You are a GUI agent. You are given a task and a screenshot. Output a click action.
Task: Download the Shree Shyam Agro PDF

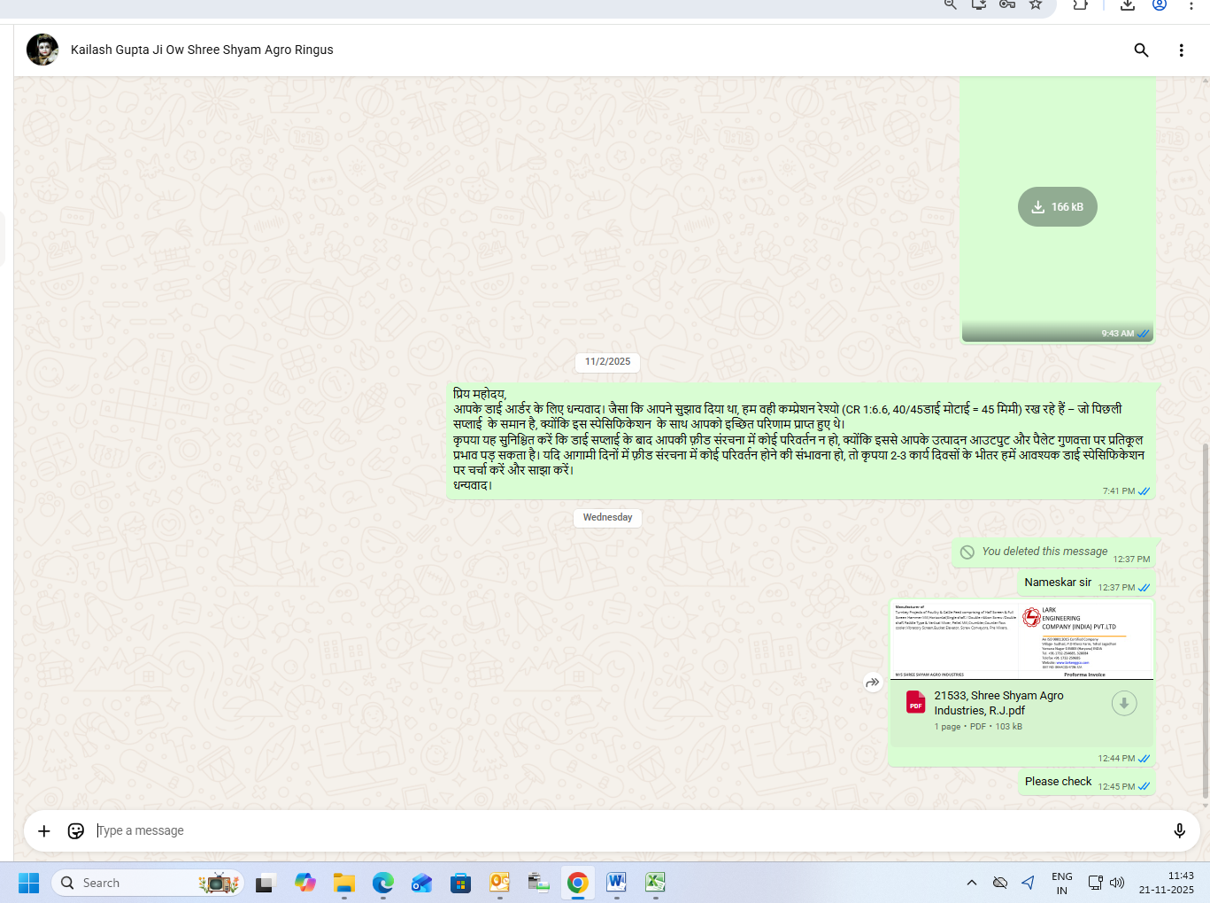click(1123, 704)
